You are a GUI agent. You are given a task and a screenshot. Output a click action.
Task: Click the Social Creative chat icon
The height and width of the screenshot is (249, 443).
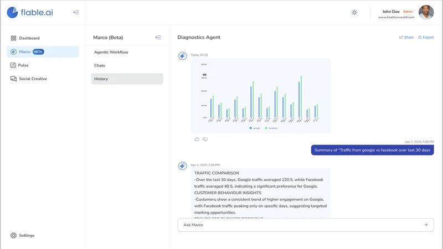13,79
